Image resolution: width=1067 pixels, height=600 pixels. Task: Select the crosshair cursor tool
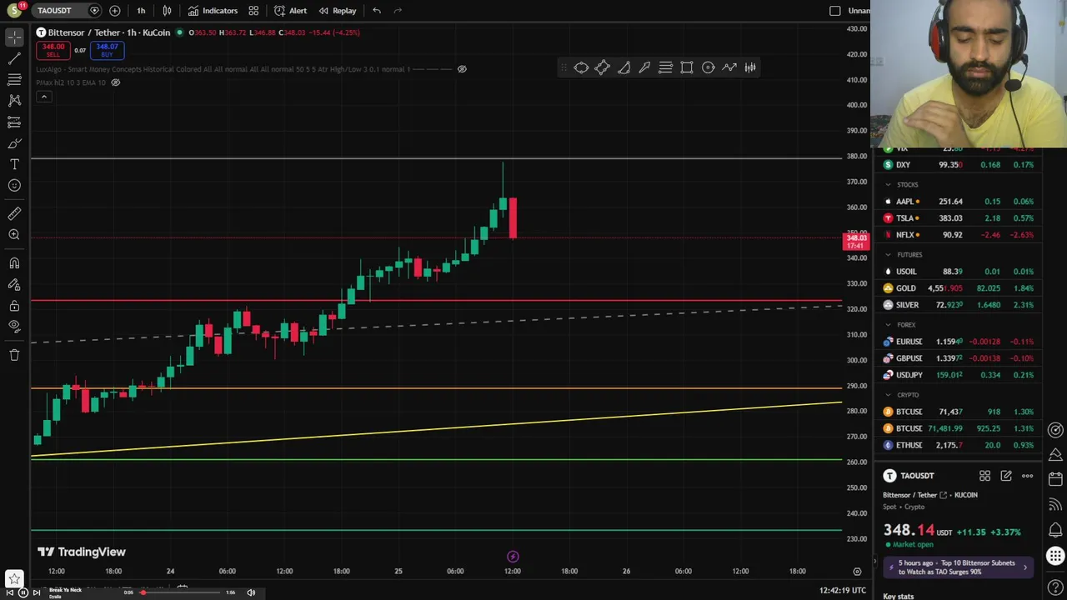14,37
